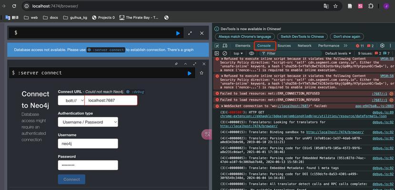
Task: Open the guihua_kg bookmarks folder
Action: pyautogui.click(x=75, y=18)
